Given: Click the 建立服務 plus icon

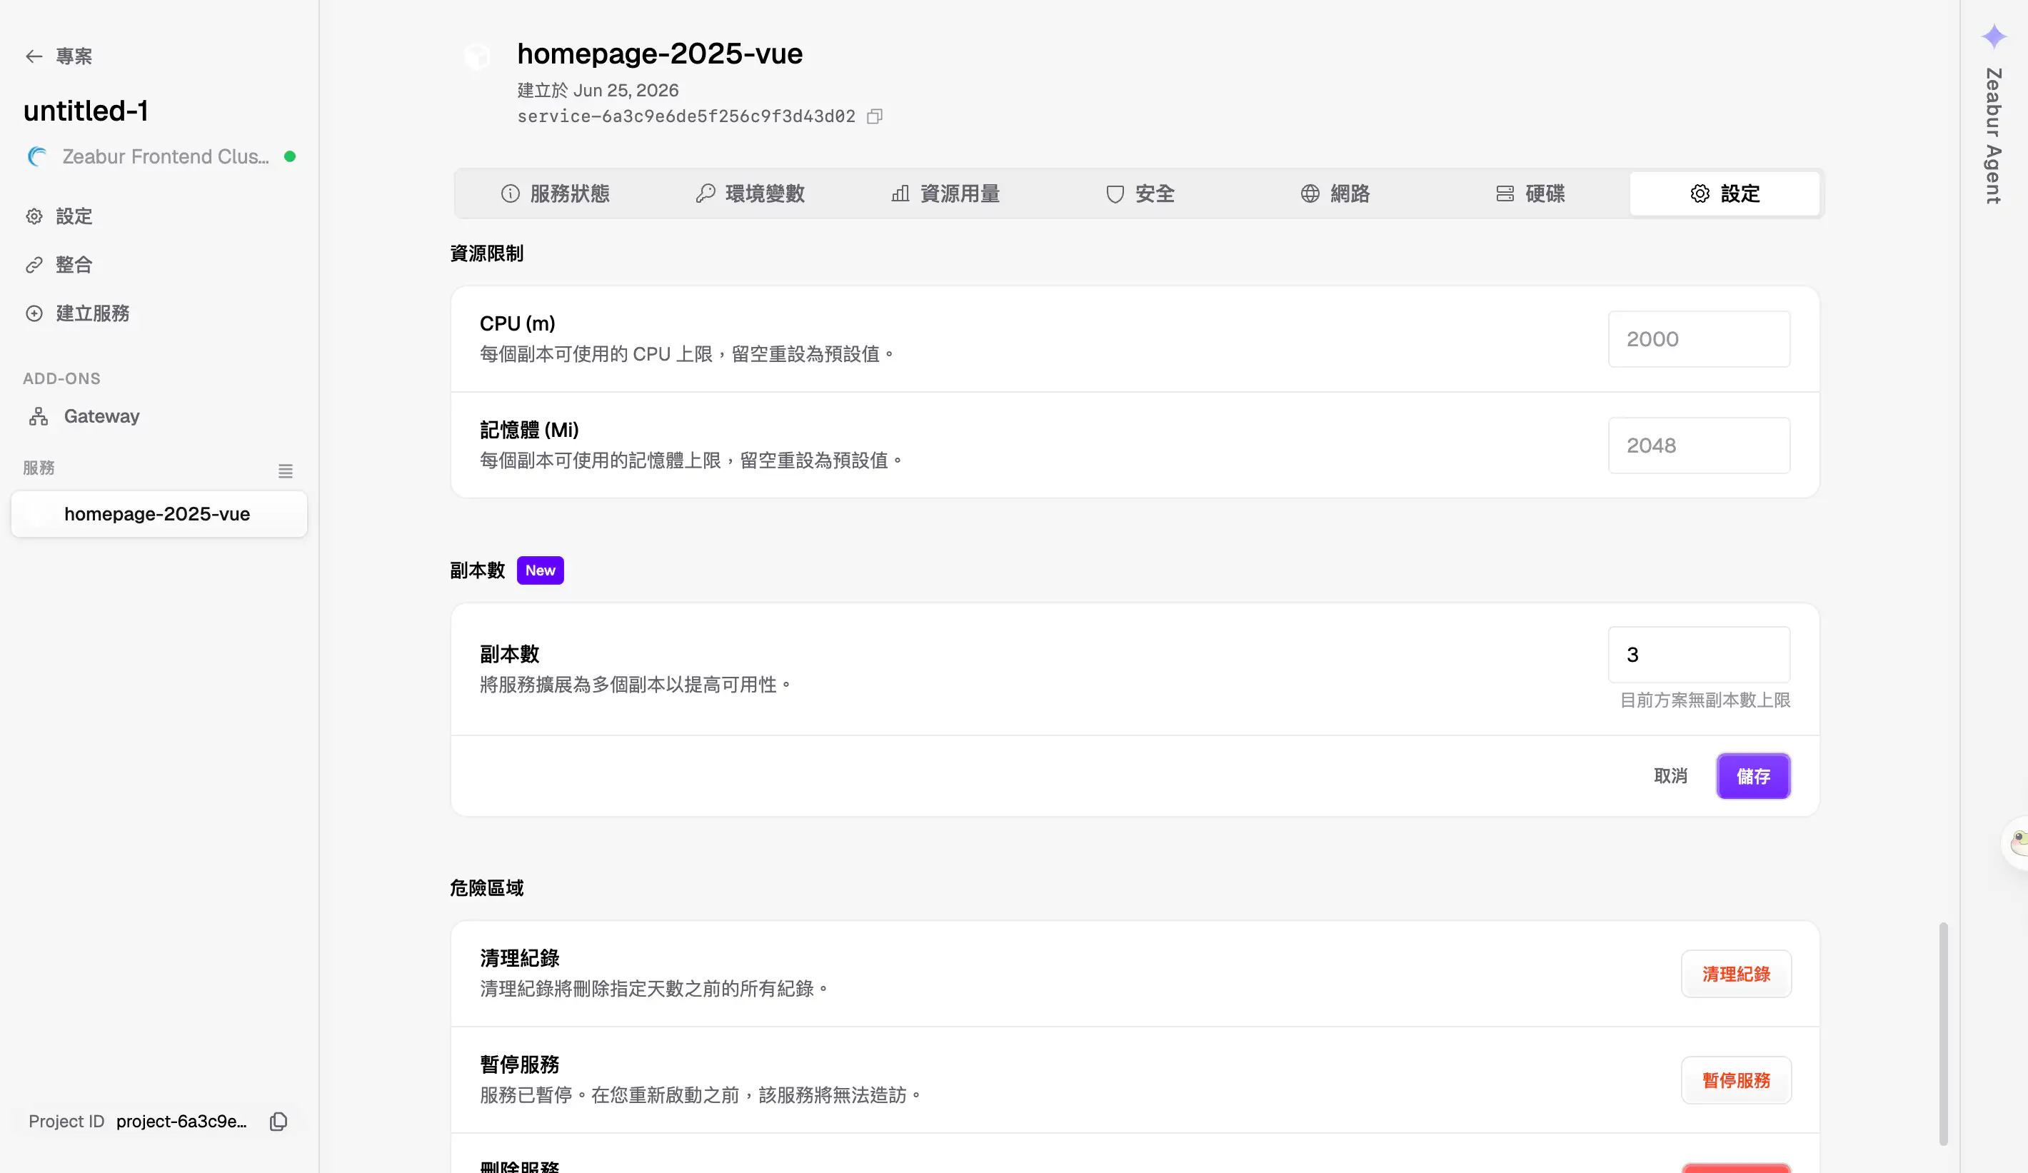Looking at the screenshot, I should [x=34, y=313].
